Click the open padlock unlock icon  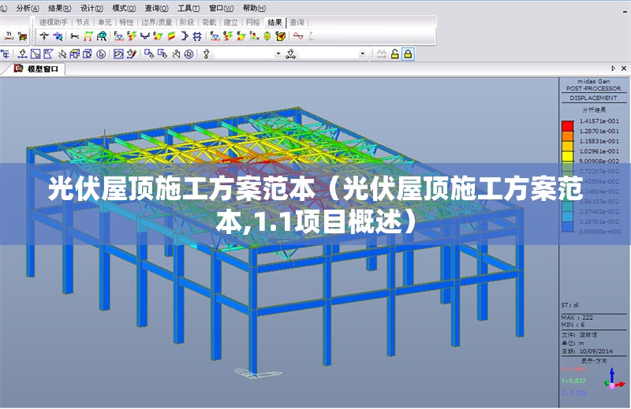[x=394, y=54]
